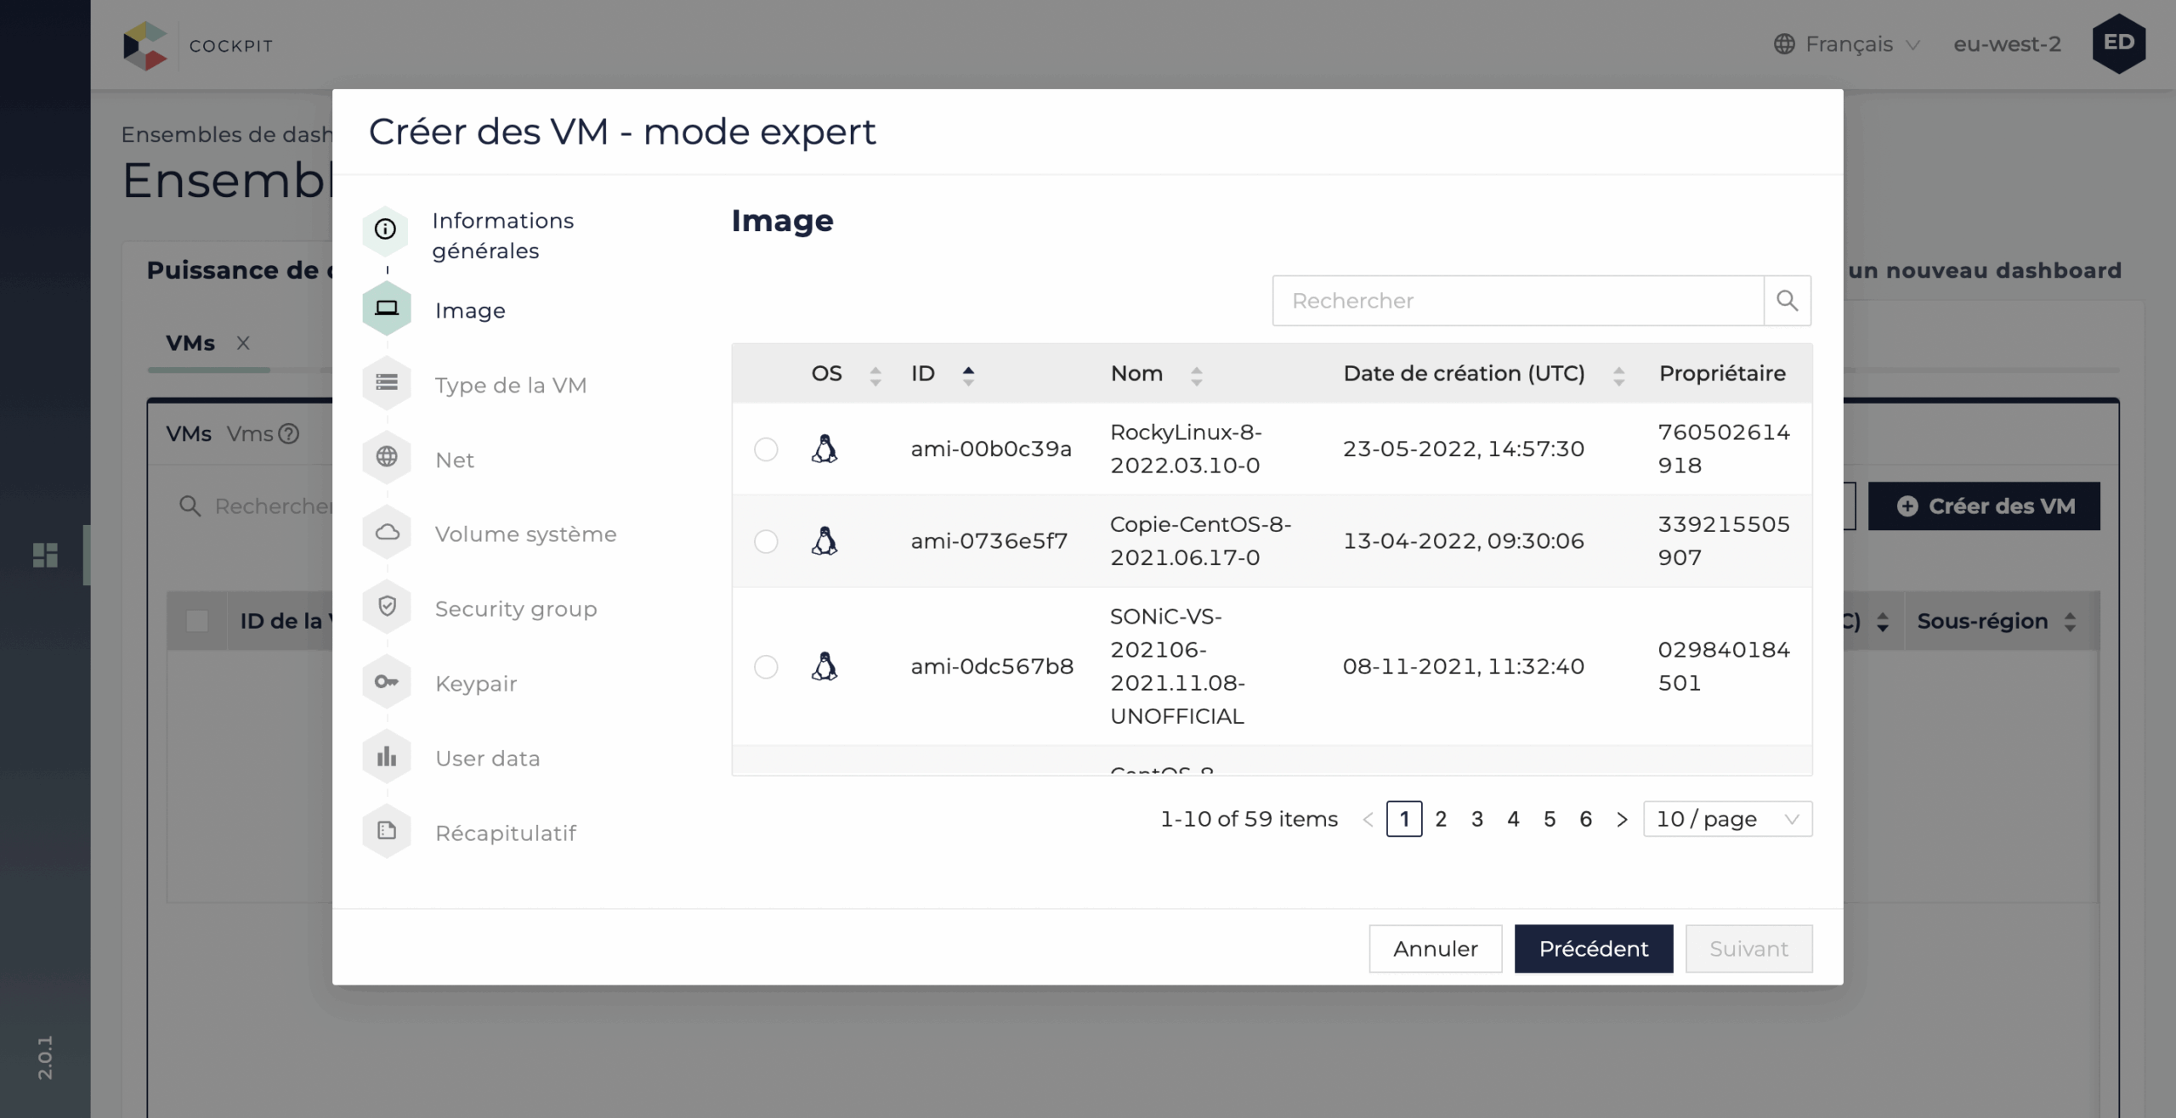The width and height of the screenshot is (2176, 1118).
Task: Click the Annuler button
Action: [x=1435, y=949]
